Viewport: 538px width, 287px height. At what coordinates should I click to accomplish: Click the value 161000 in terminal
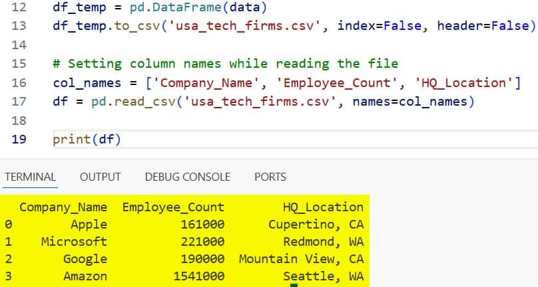(202, 225)
